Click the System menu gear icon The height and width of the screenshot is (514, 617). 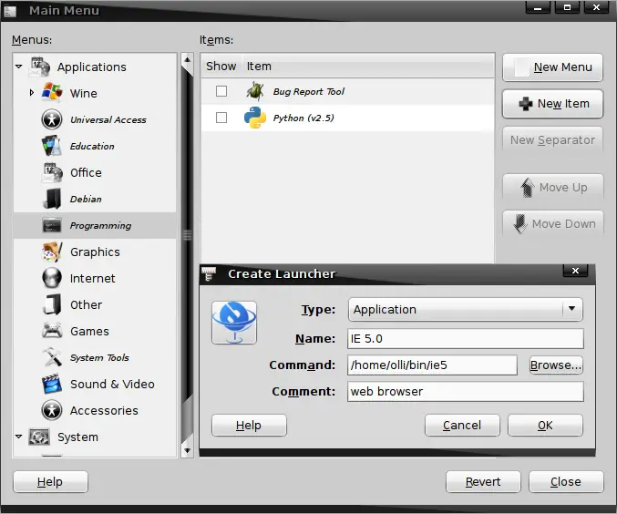coord(39,437)
